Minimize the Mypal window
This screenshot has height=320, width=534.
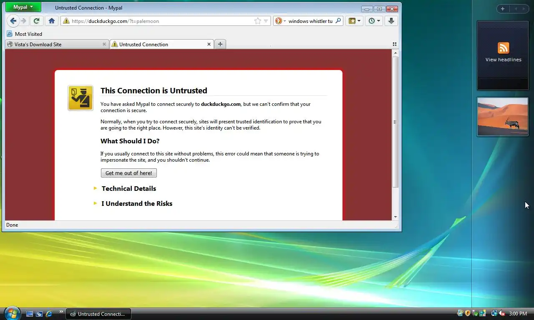(367, 9)
